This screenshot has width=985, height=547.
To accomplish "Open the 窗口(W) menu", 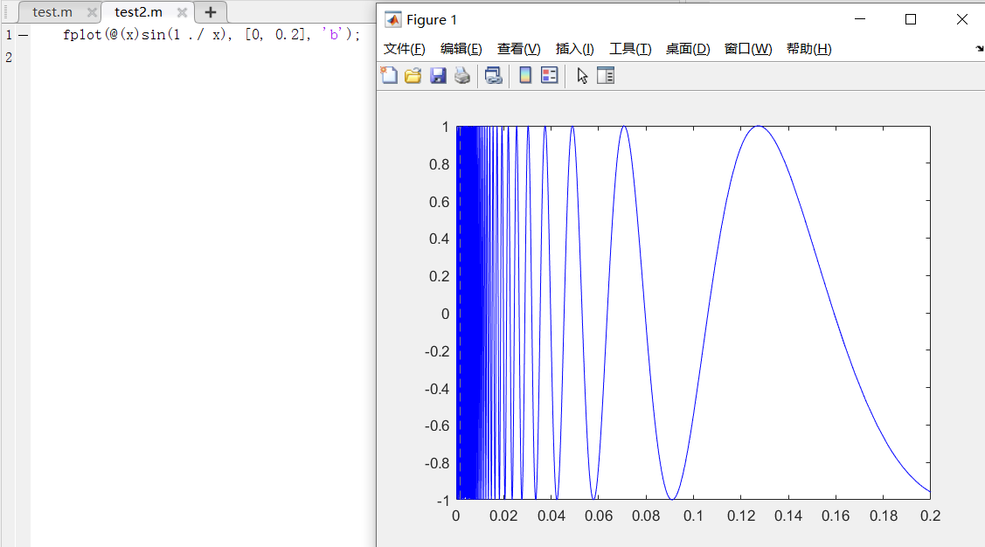I will tap(748, 49).
